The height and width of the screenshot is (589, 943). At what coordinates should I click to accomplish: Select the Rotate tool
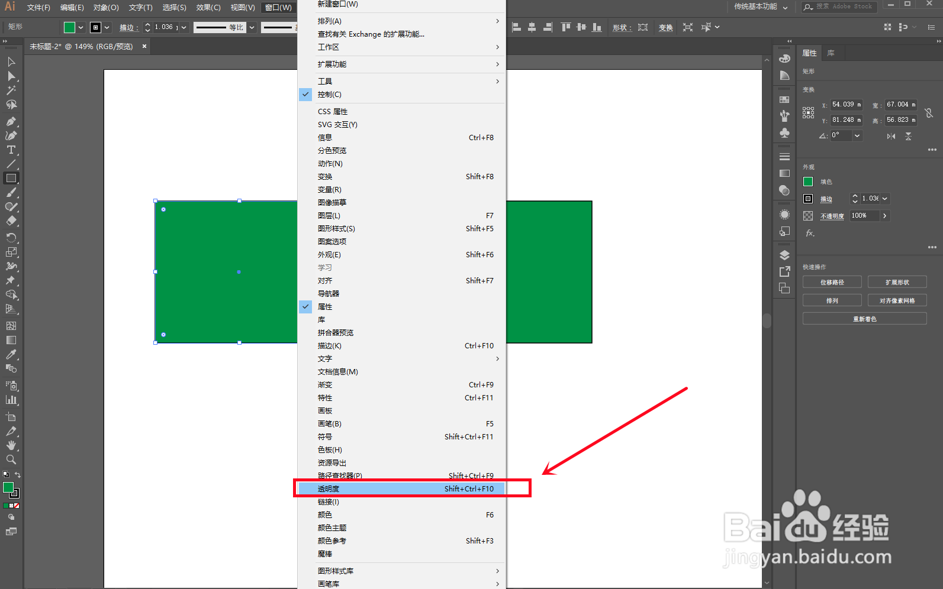[x=11, y=238]
